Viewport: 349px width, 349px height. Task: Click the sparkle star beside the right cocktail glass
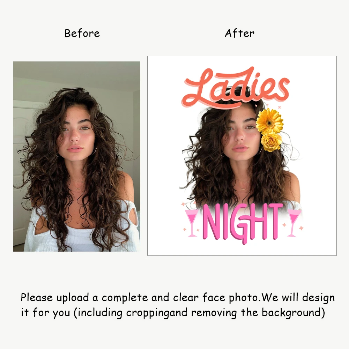pos(301,228)
